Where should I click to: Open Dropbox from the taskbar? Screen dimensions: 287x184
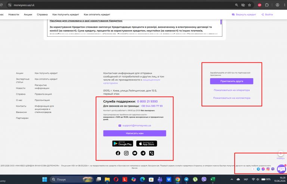169,180
